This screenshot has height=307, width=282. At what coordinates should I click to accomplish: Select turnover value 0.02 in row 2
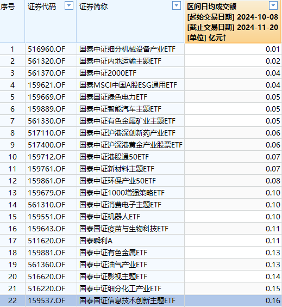click(273, 61)
